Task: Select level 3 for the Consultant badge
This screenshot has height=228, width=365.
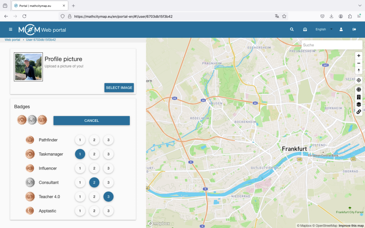Action: click(108, 182)
